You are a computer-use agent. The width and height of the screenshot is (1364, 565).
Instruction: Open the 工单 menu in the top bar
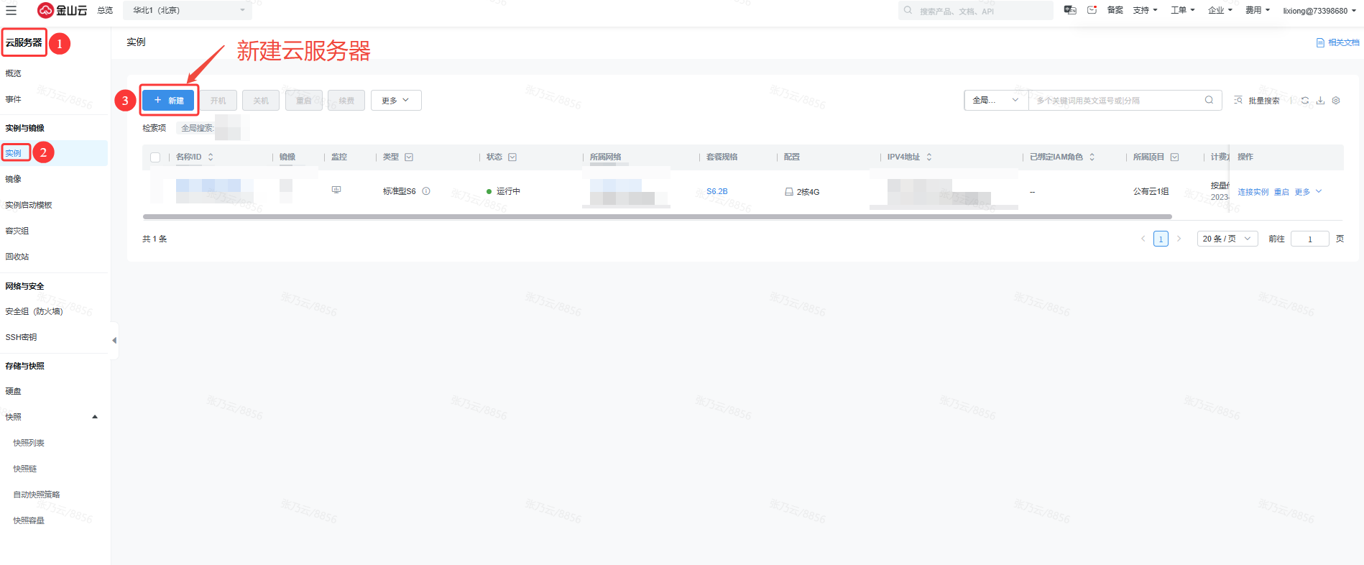[1183, 10]
